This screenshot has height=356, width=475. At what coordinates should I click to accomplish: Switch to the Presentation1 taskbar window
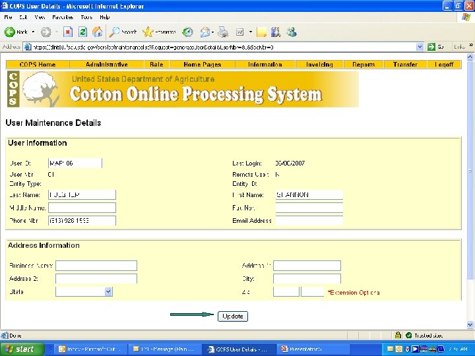[x=315, y=349]
